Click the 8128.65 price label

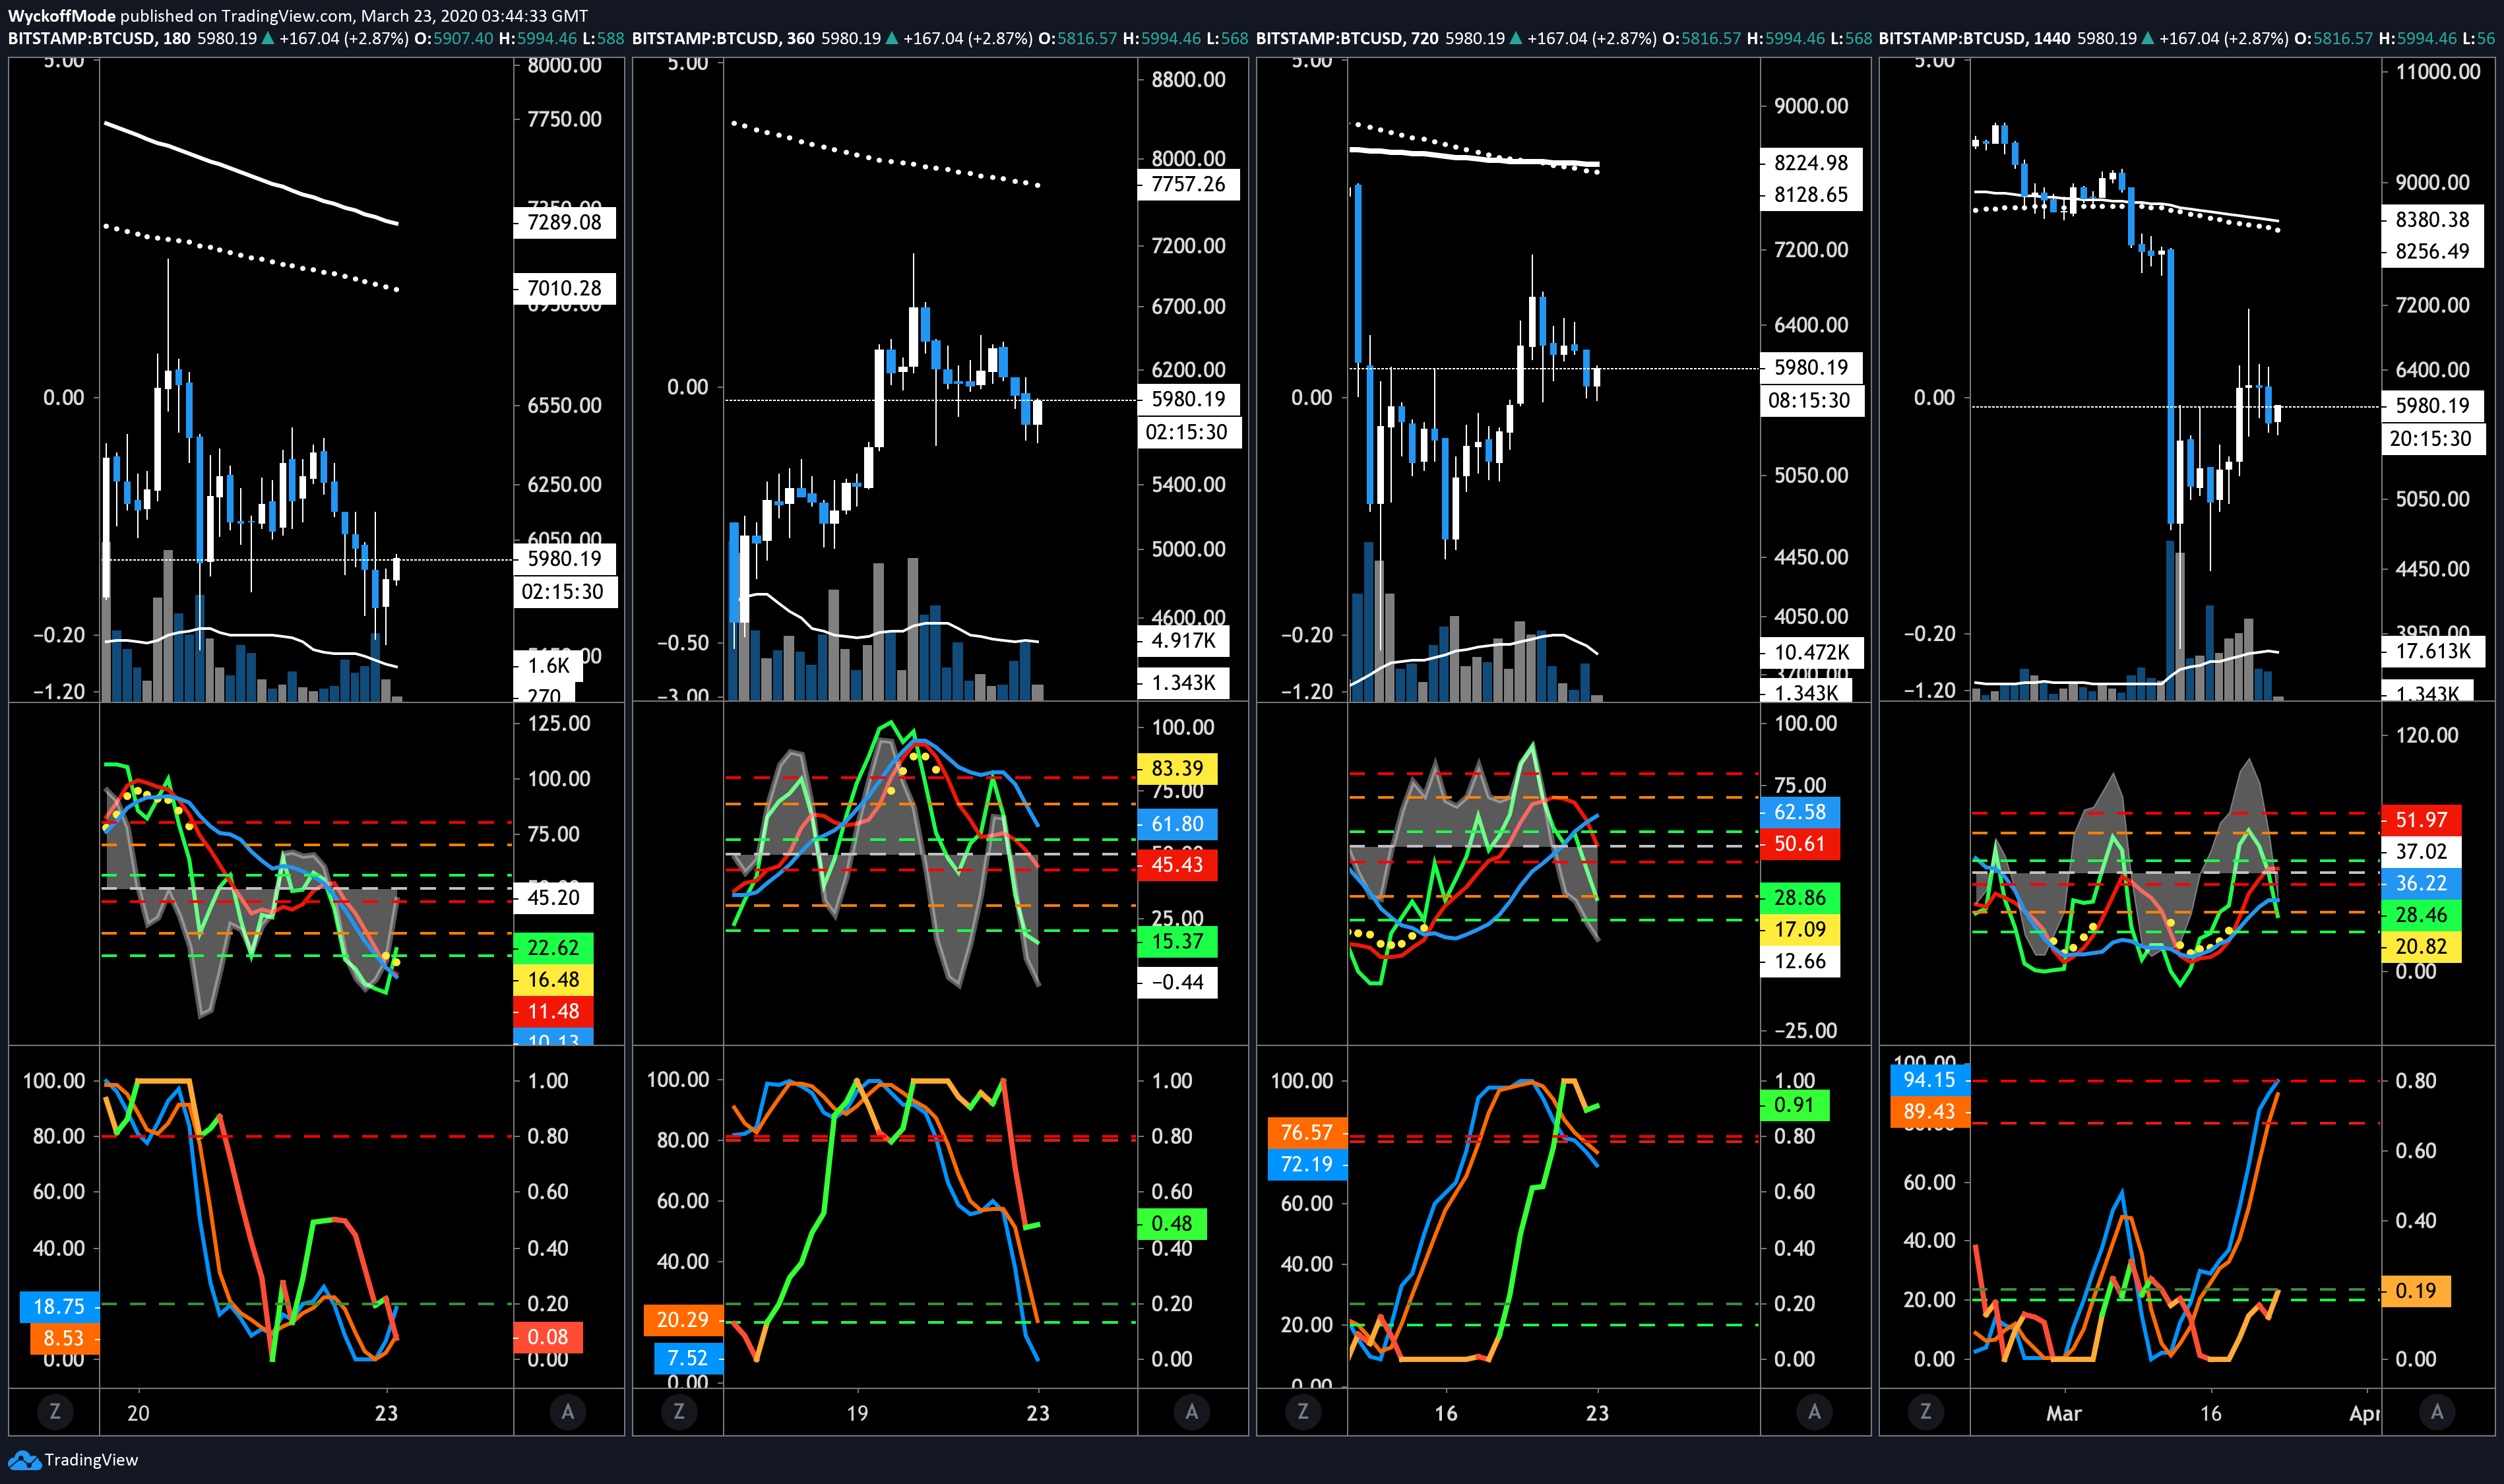(1811, 194)
